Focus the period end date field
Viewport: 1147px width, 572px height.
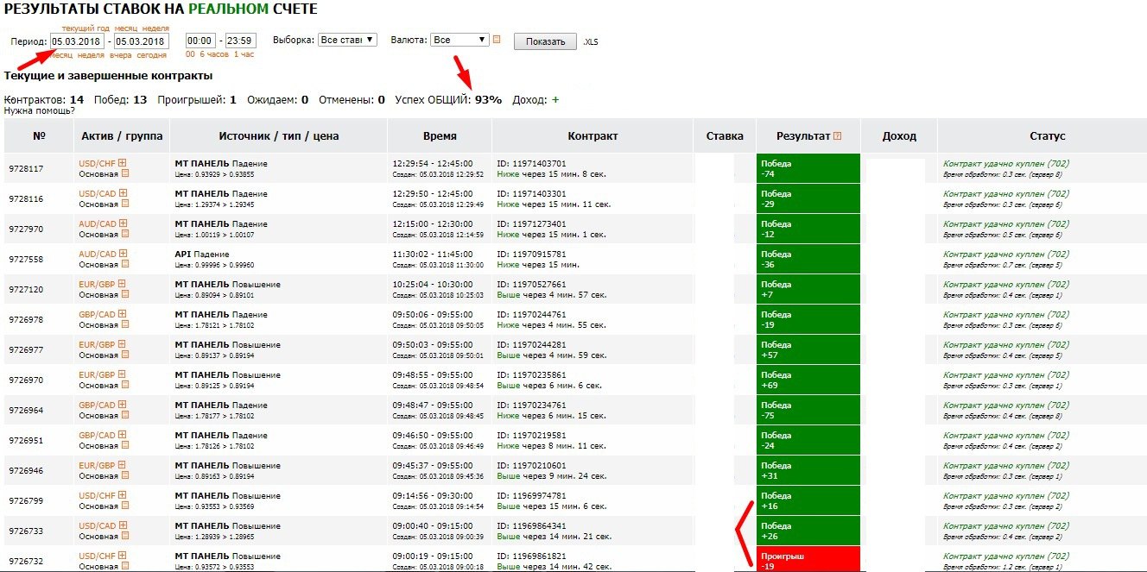click(143, 41)
